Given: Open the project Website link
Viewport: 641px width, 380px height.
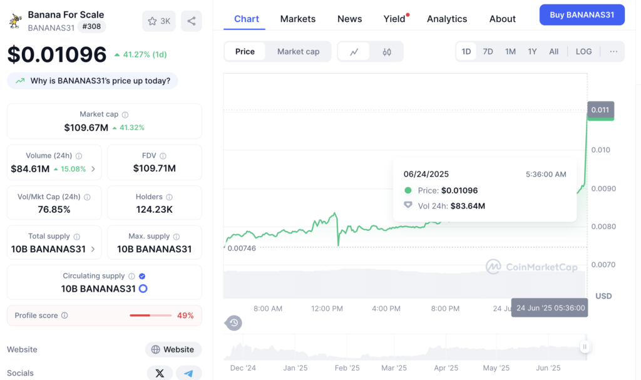Looking at the screenshot, I should (173, 350).
